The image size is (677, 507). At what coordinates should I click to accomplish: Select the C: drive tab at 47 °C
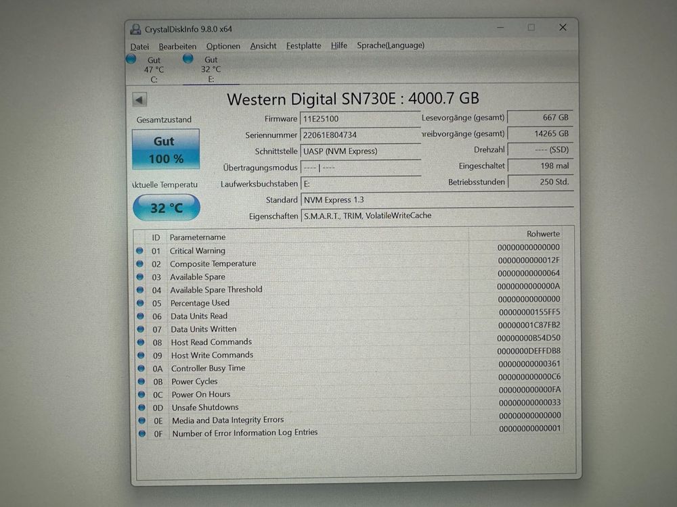point(154,70)
